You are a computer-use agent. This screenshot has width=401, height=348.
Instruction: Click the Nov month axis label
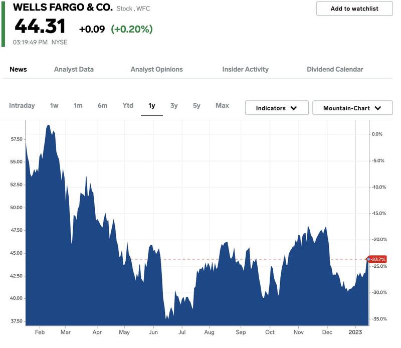tap(298, 332)
